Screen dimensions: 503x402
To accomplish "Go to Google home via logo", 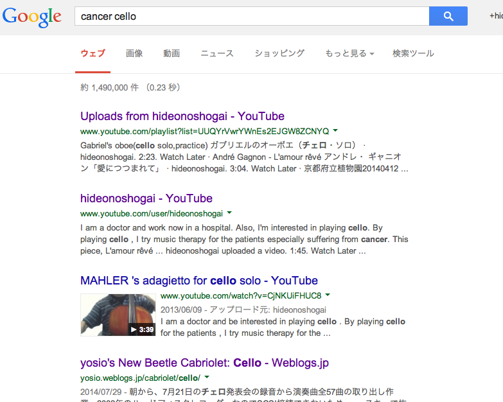I will click(x=31, y=17).
